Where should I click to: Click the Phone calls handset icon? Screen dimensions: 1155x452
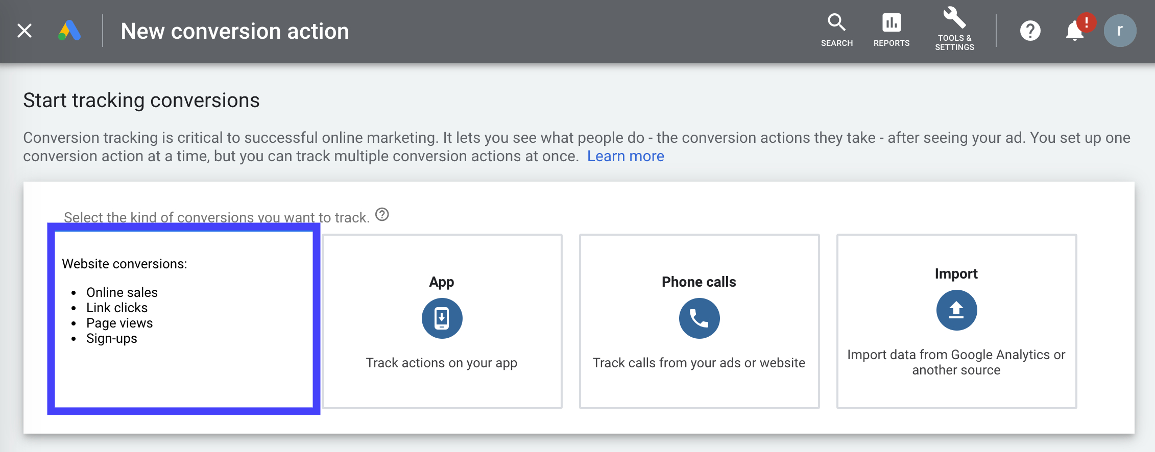pos(700,318)
